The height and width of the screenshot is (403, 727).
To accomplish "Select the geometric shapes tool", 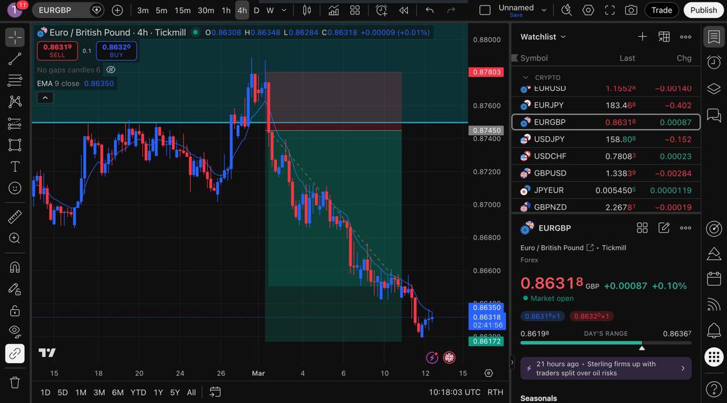I will point(15,145).
